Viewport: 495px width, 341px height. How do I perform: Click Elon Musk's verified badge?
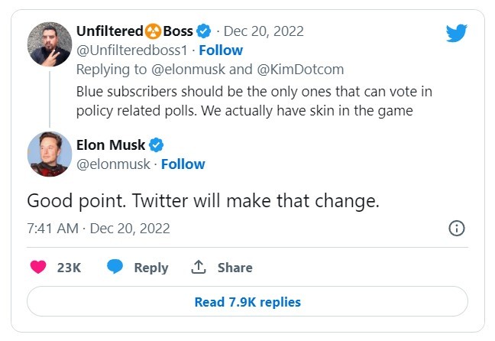(x=157, y=145)
